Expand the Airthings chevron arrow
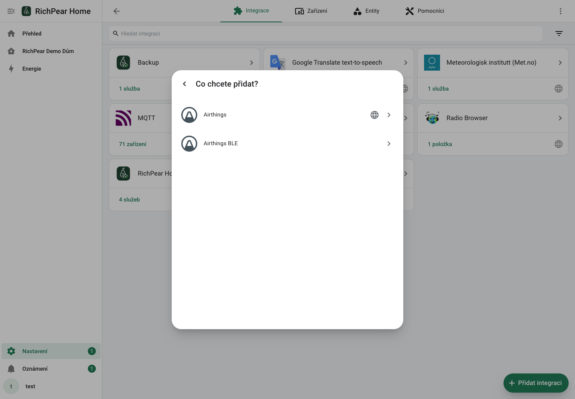The image size is (575, 399). pyautogui.click(x=389, y=115)
